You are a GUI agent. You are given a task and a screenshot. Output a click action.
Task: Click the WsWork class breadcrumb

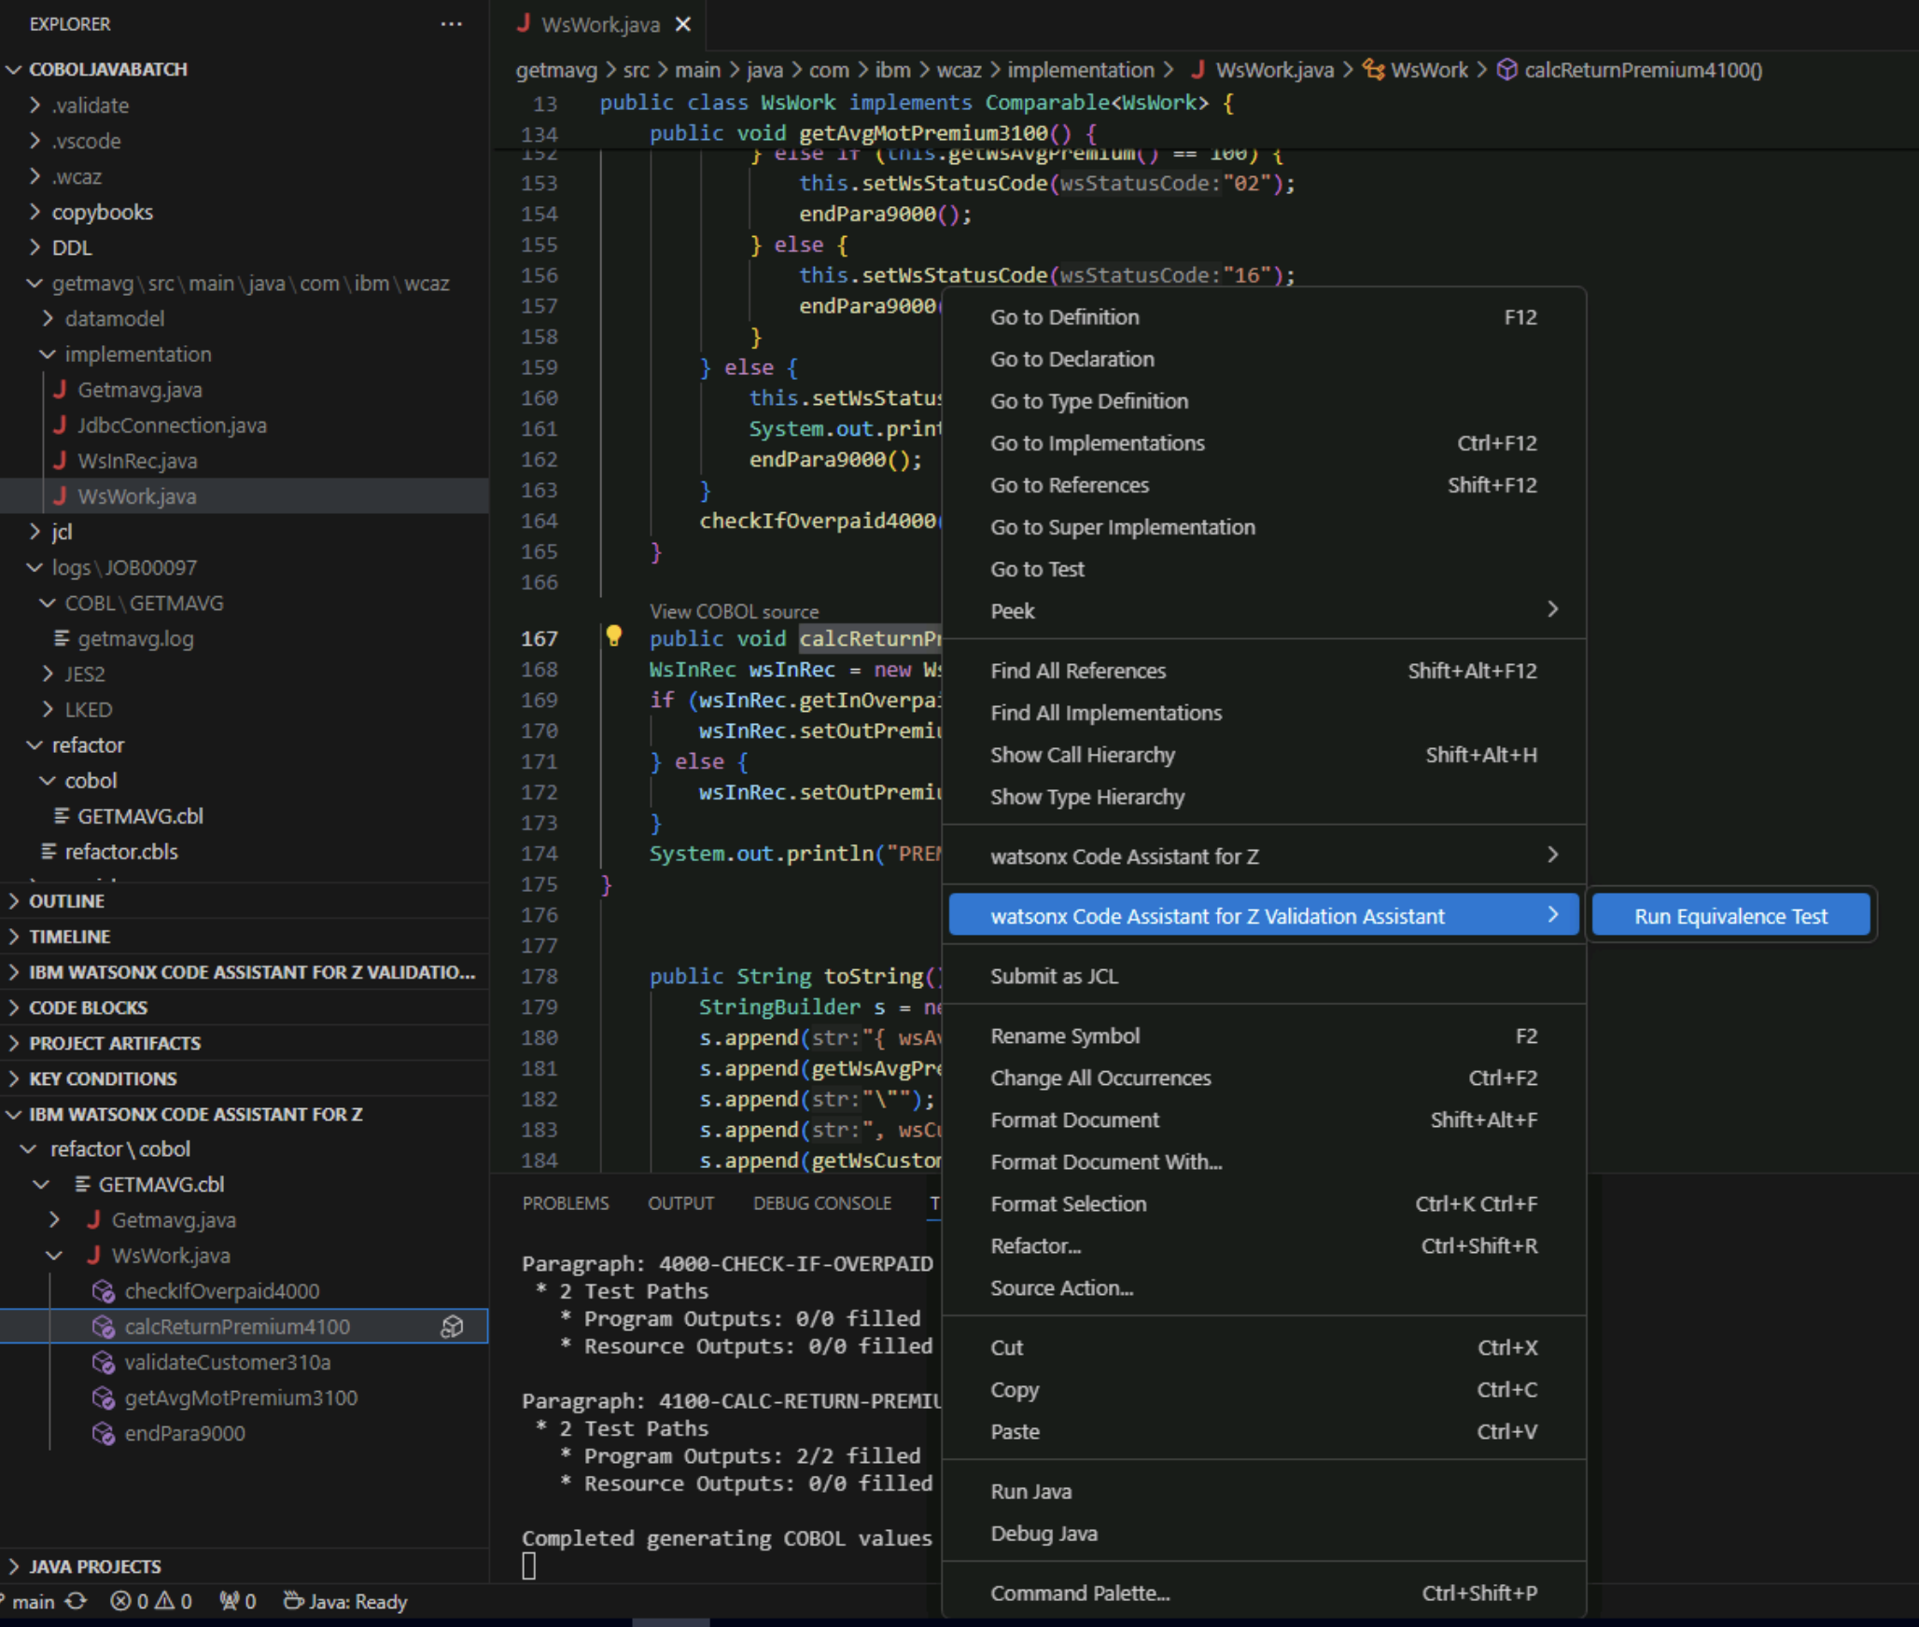coord(1429,70)
